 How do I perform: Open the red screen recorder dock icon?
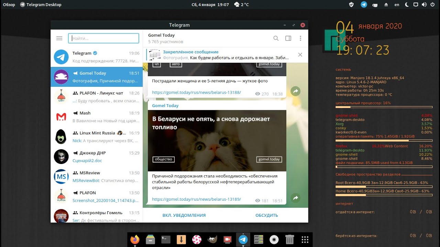227,239
